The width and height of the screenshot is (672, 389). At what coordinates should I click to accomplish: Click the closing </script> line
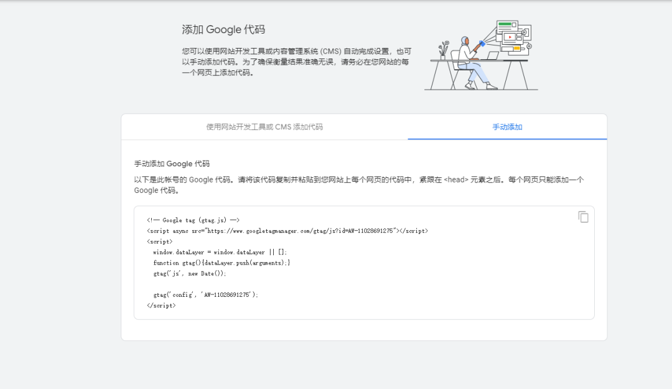pos(161,306)
